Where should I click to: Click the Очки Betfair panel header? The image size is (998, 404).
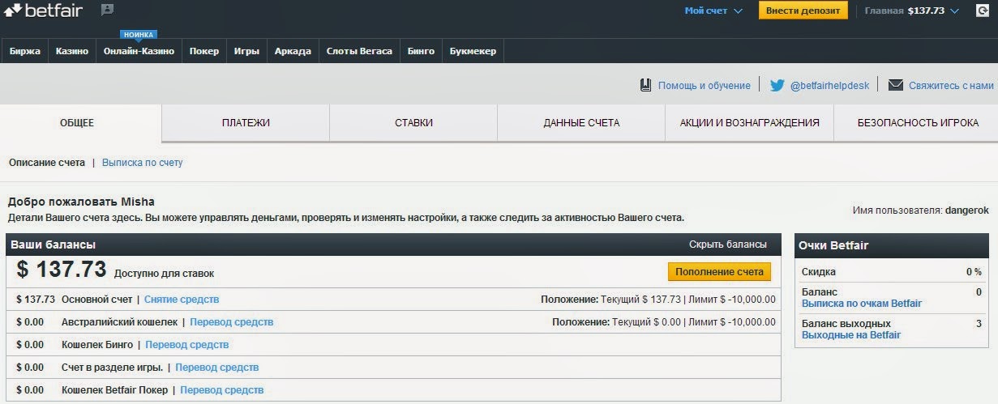click(x=891, y=245)
